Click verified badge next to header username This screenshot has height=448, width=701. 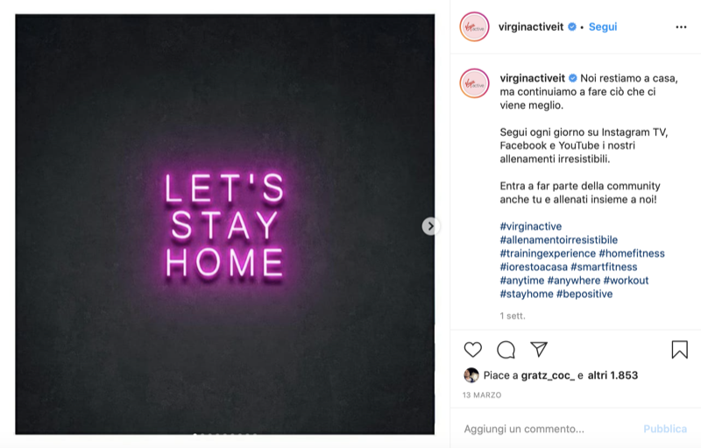point(572,27)
